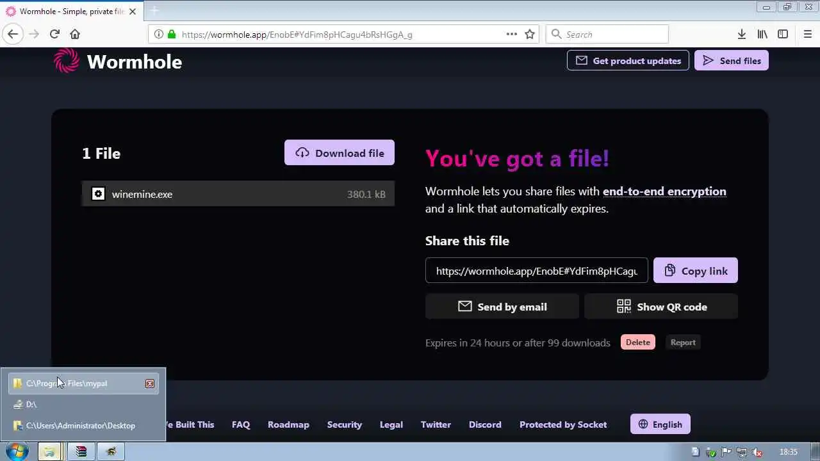Image resolution: width=820 pixels, height=461 pixels.
Task: Open the English language selector
Action: point(660,425)
